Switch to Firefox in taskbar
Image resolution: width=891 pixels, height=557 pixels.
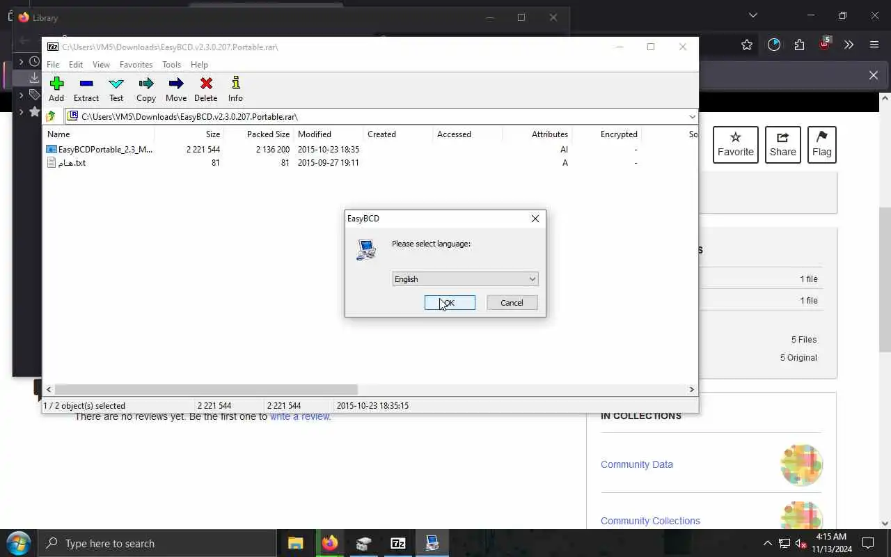(330, 543)
